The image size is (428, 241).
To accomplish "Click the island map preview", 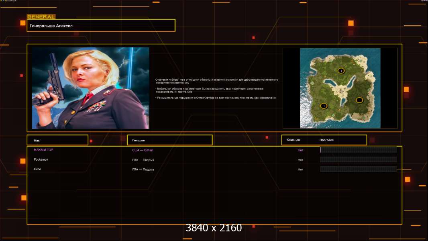I will click(x=340, y=88).
